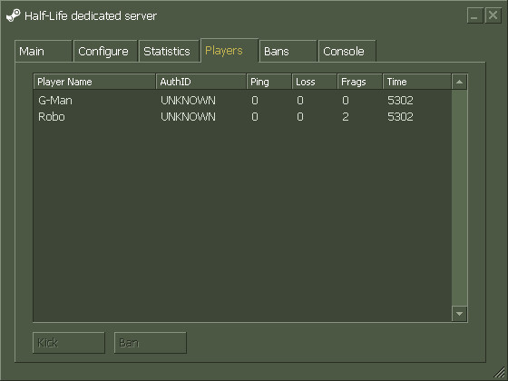
Task: Click the Time value 5302 for Robo
Action: (400, 117)
